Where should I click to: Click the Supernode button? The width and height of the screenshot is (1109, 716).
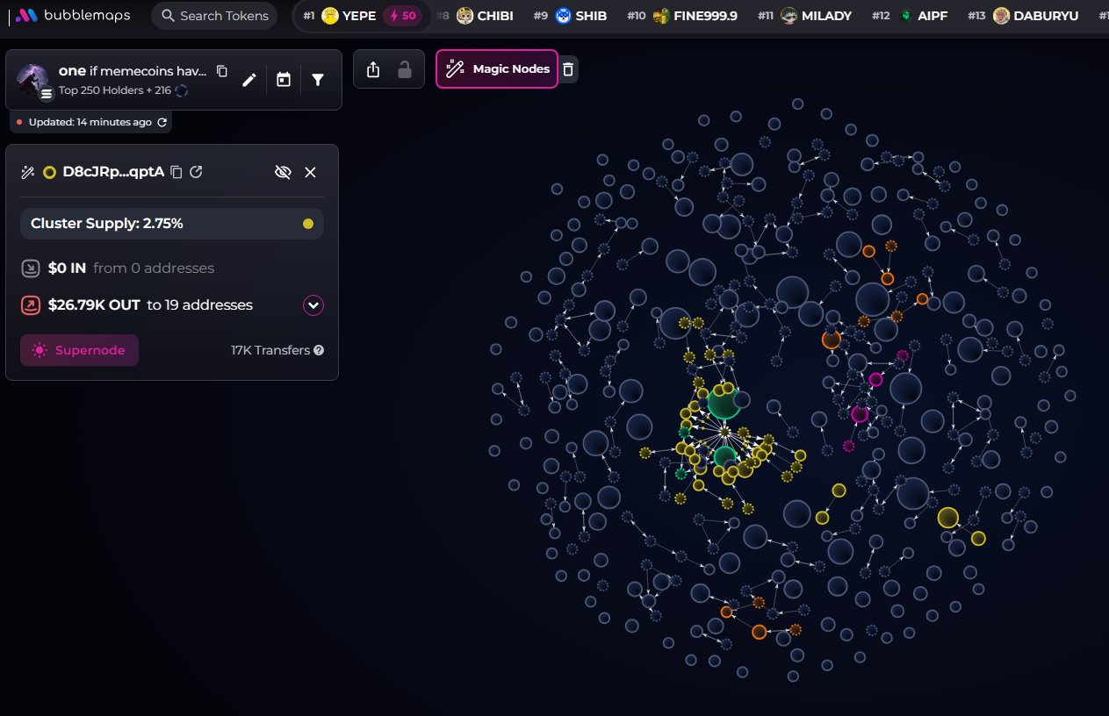tap(79, 350)
